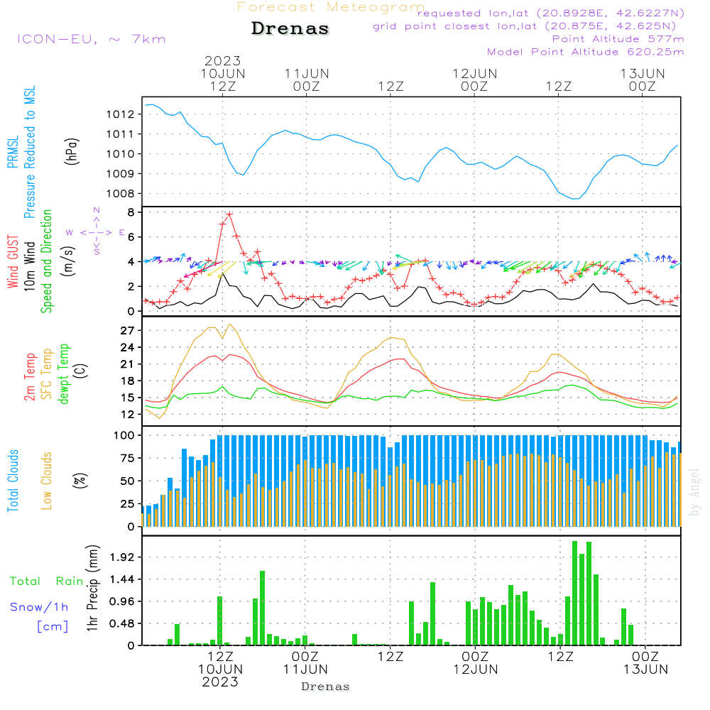Click the "Drenas" title at the top
Viewport: 710px width, 710px height.
pyautogui.click(x=290, y=29)
